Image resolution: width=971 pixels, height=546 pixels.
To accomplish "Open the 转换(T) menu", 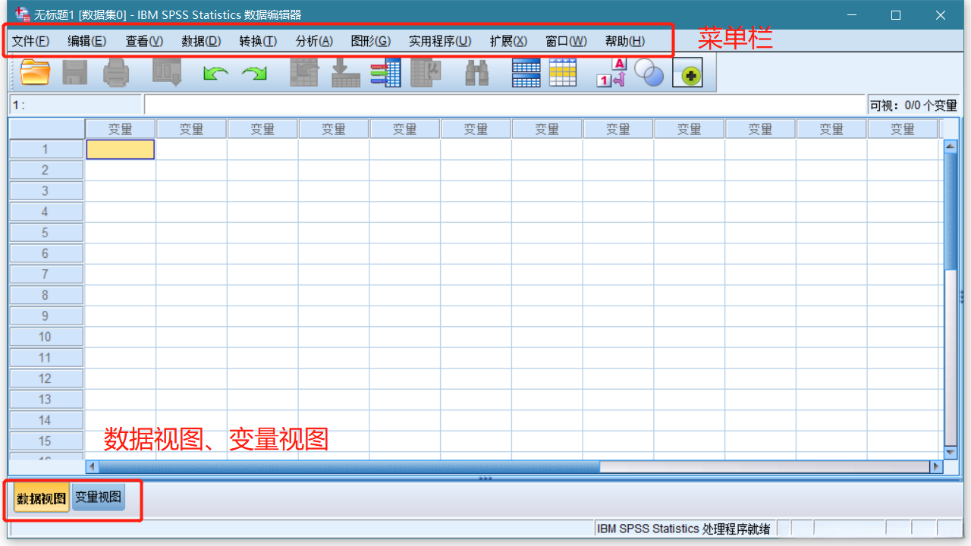I will tap(257, 41).
